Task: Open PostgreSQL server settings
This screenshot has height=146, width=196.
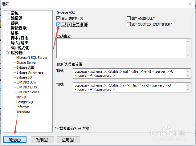Action: click(x=25, y=102)
